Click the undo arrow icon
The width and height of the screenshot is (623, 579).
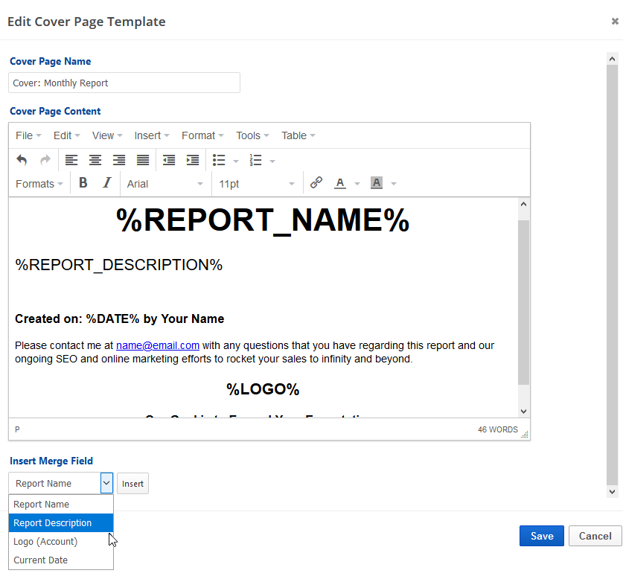pyautogui.click(x=22, y=160)
